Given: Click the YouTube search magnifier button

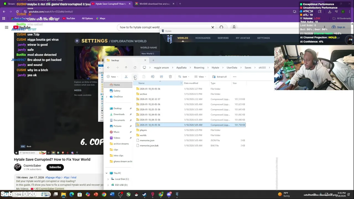Looking at the screenshot, I should (221, 27).
